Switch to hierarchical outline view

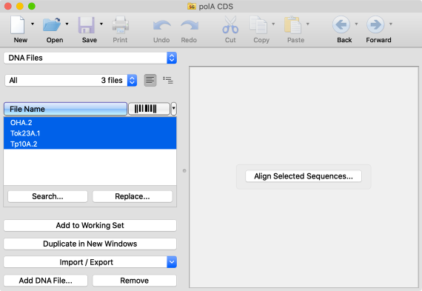[168, 80]
